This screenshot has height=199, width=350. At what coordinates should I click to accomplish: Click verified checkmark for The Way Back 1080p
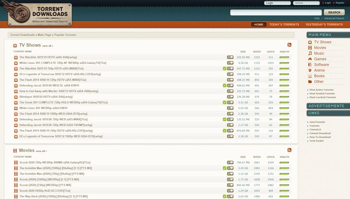click(x=225, y=196)
